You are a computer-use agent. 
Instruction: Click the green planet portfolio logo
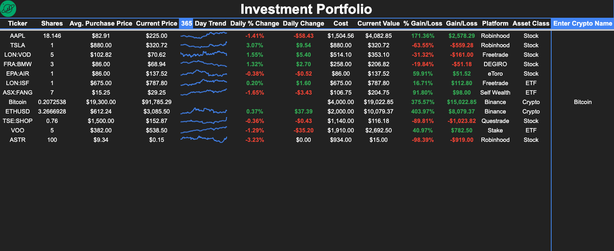[x=8, y=8]
